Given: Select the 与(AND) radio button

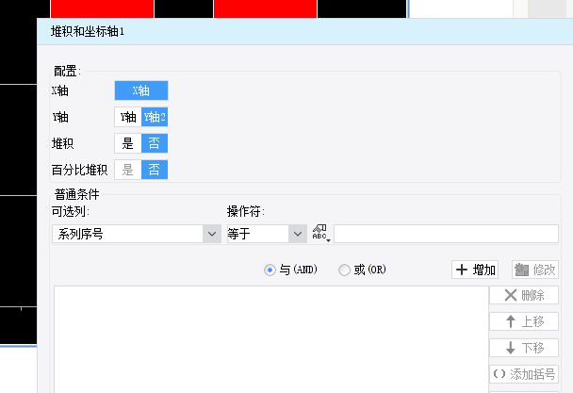Looking at the screenshot, I should click(270, 270).
